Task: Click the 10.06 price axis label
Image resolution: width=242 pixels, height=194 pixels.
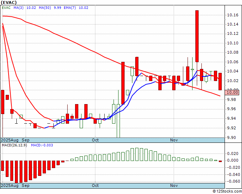Action: (233, 62)
